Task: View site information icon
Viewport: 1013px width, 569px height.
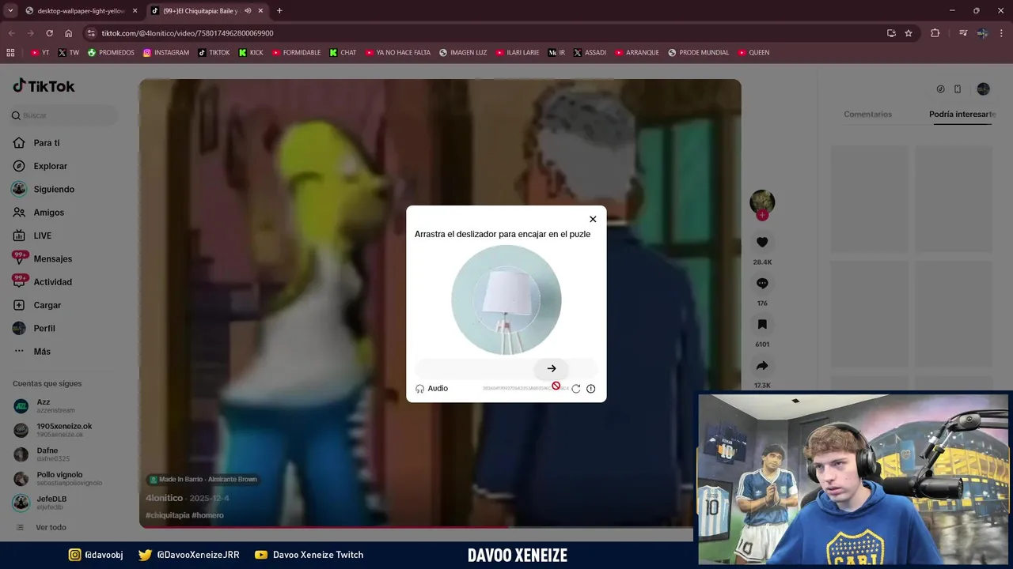Action: point(91,33)
